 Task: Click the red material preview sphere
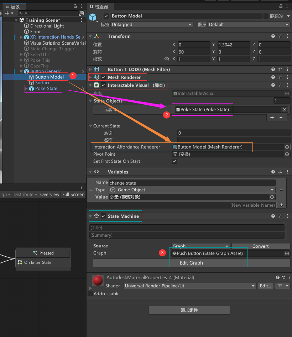98,280
